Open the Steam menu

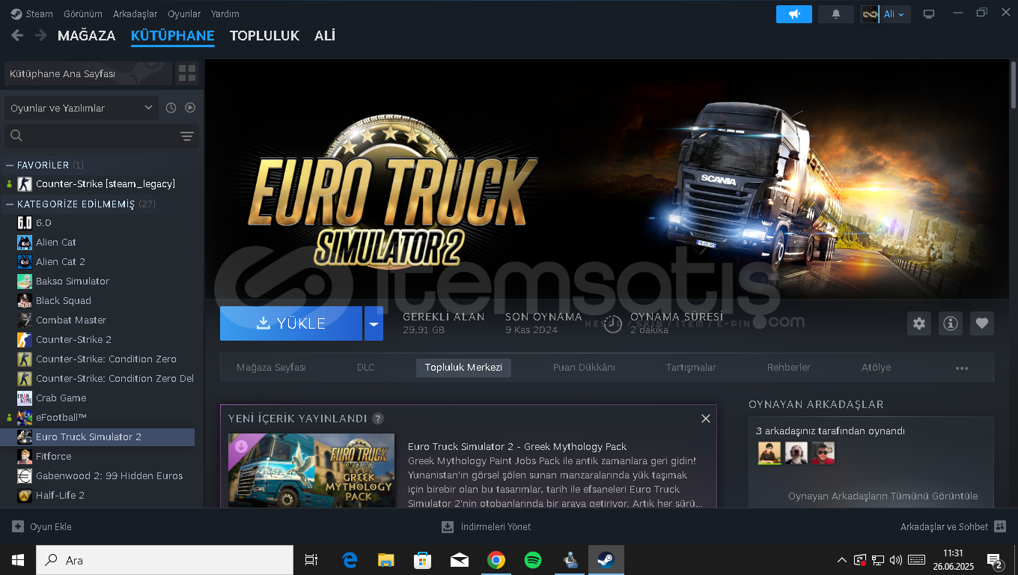click(x=39, y=13)
